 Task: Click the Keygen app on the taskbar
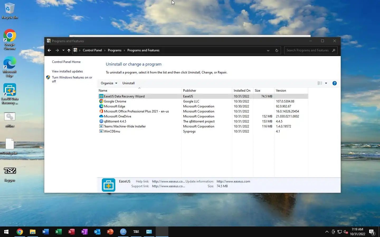(x=136, y=232)
